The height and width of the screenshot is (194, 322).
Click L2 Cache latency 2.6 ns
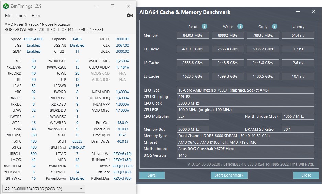298,63
